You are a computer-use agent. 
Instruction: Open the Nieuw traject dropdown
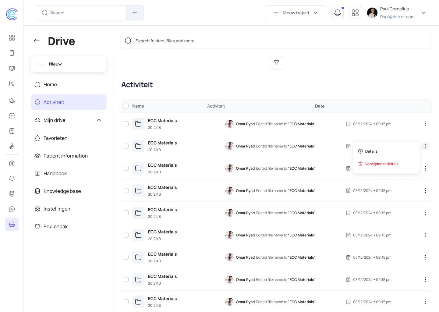[x=295, y=13]
